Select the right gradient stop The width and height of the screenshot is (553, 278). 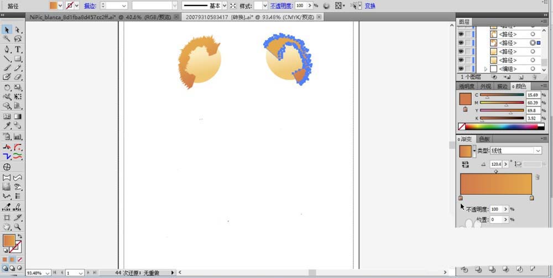pyautogui.click(x=531, y=198)
